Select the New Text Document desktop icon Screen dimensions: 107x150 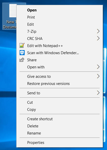[x=10, y=16]
